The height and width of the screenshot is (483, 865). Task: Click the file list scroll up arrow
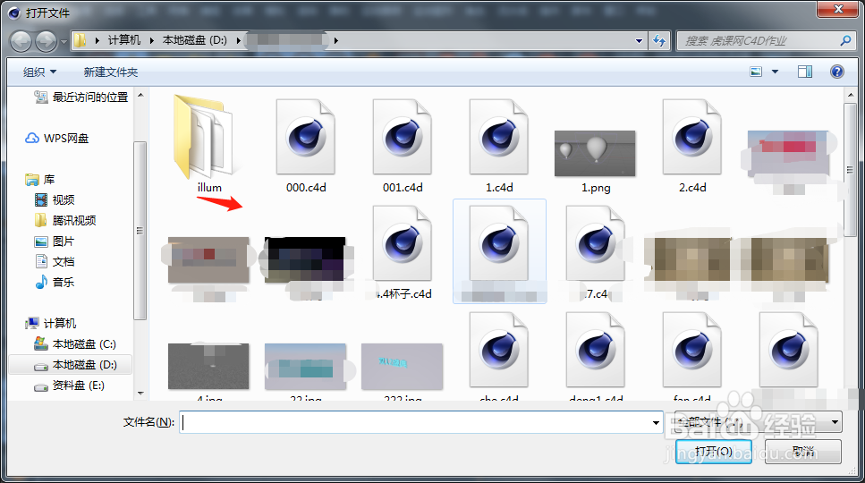[850, 95]
